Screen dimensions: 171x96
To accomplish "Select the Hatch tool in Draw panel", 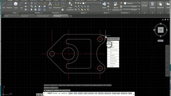I will coord(26,10).
